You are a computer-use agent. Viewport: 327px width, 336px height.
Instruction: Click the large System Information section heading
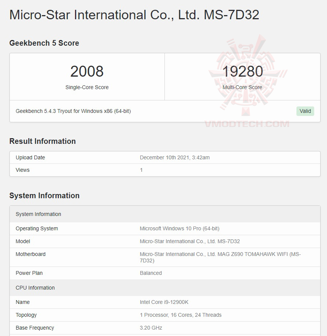[x=45, y=196]
